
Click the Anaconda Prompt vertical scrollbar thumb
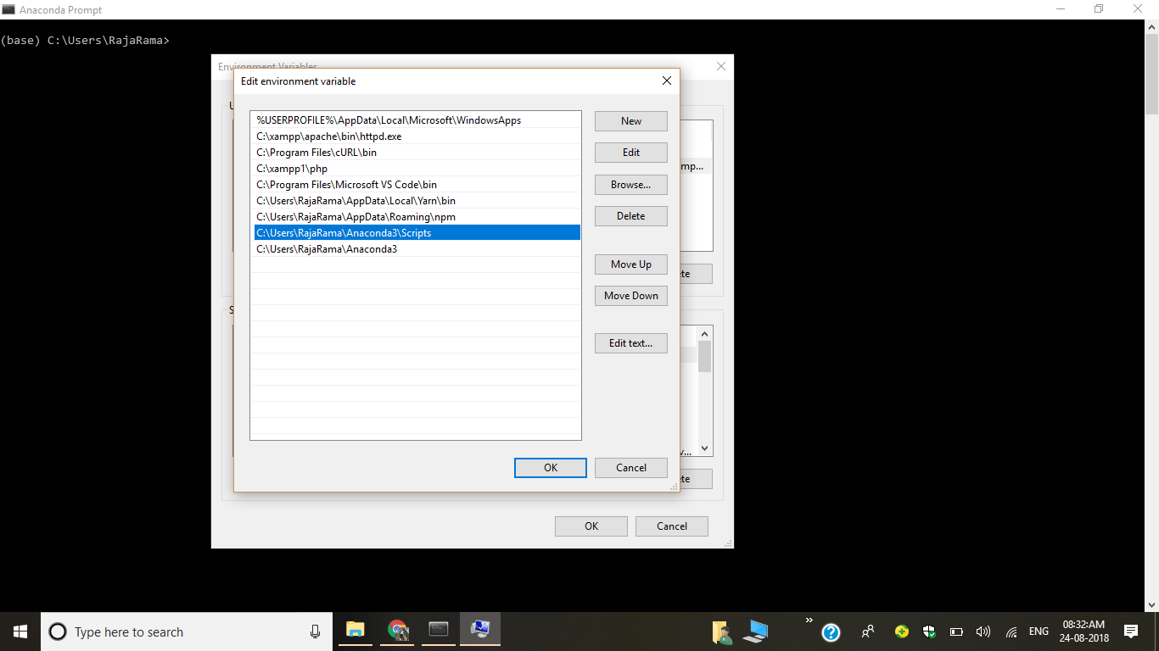pos(1151,75)
